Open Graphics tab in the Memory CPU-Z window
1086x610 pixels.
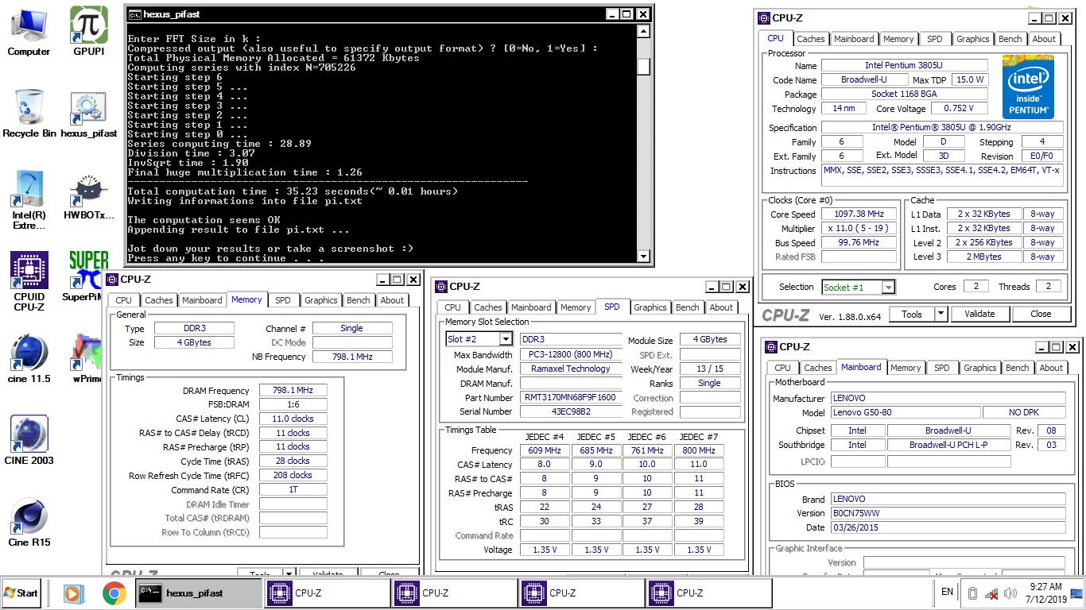click(320, 300)
